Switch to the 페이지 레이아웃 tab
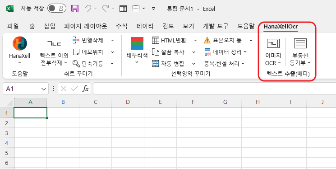The width and height of the screenshot is (336, 169). (x=86, y=26)
